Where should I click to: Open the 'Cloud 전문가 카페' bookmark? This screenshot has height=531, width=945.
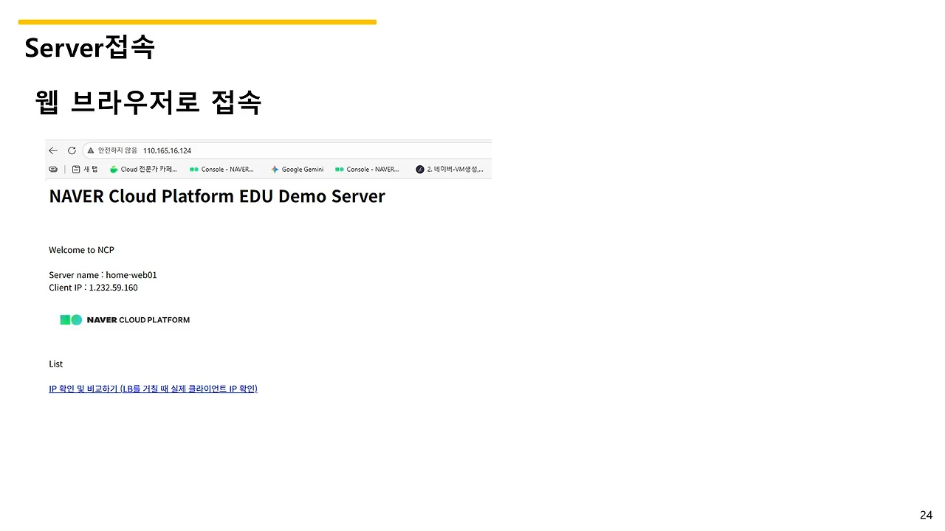tap(143, 169)
